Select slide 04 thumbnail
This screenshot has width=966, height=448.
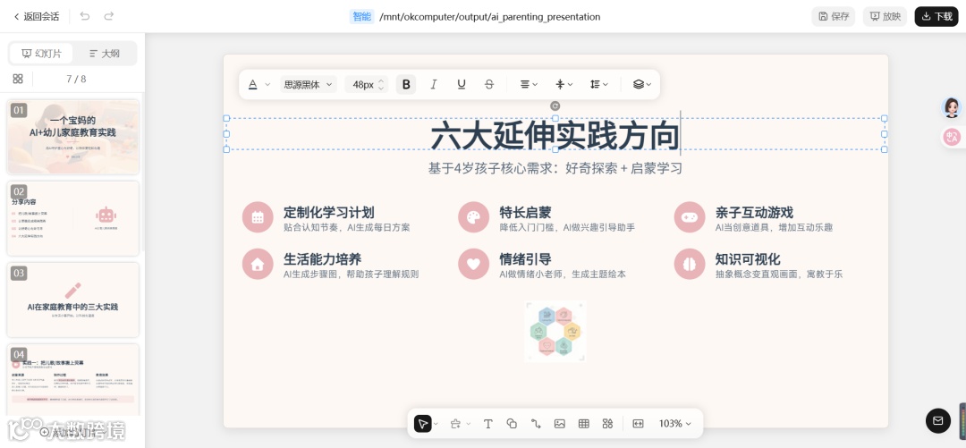(x=72, y=380)
